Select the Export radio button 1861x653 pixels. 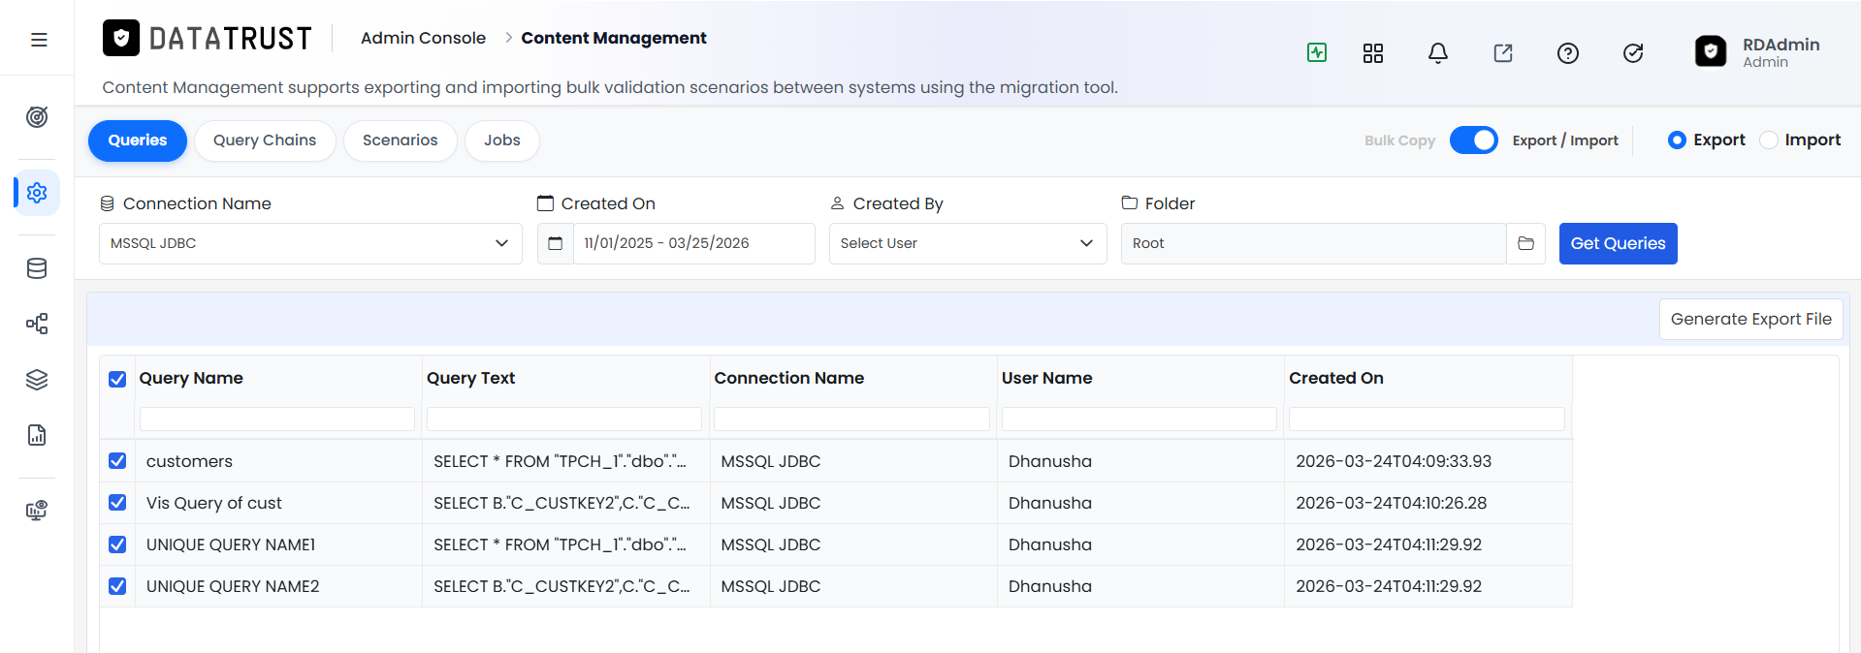click(x=1677, y=140)
